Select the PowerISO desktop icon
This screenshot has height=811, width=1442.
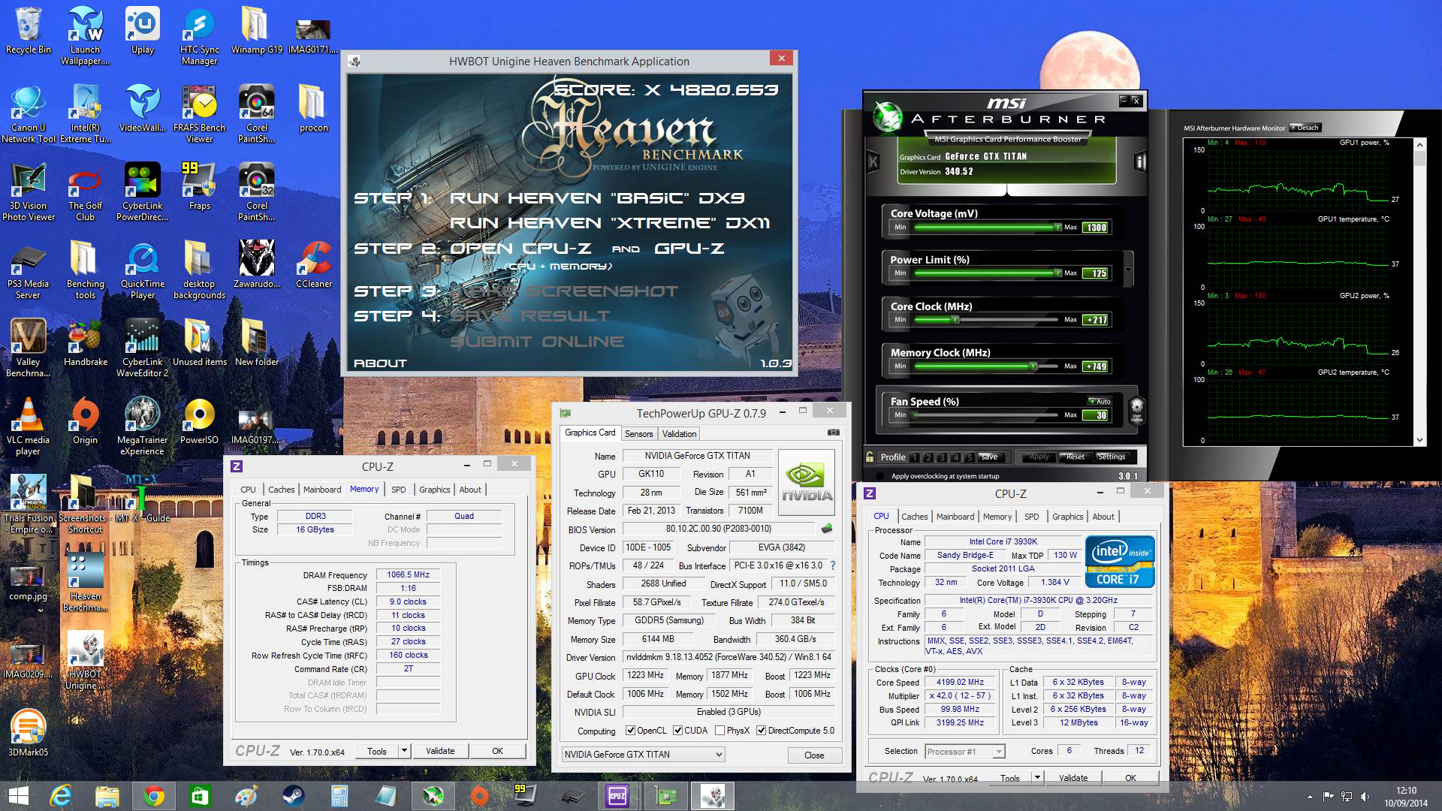pyautogui.click(x=199, y=421)
